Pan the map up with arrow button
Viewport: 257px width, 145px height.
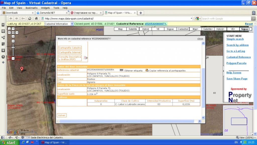coord(13,29)
